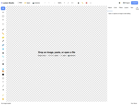
Task: Zoom out with the minus button
Action: coord(54,3)
